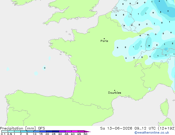Click the Paris city label
175x135 pixels.
point(104,41)
